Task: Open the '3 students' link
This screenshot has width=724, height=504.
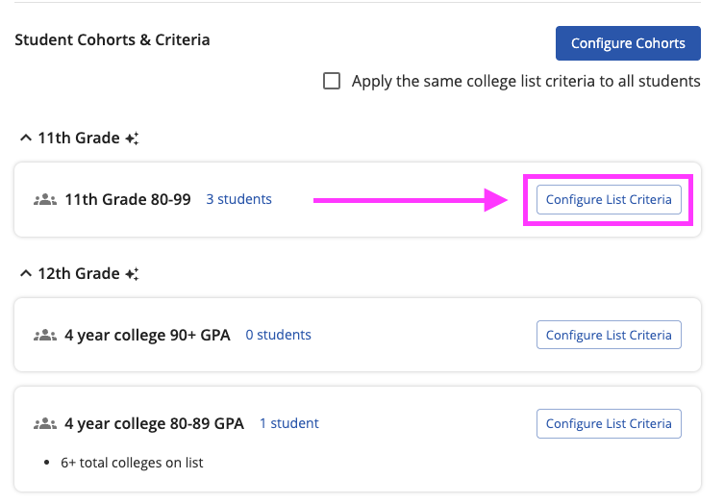Action: point(238,200)
